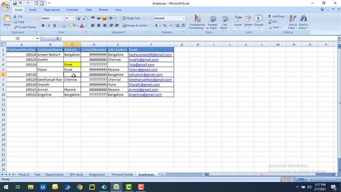Decrease the cell indent
Screen dimensions: 341x192
tap(111, 26)
